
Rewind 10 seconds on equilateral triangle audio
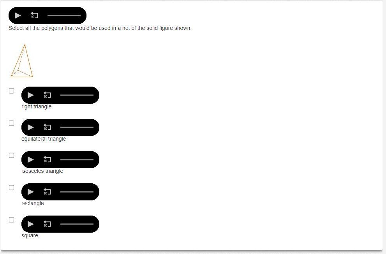[x=47, y=127]
